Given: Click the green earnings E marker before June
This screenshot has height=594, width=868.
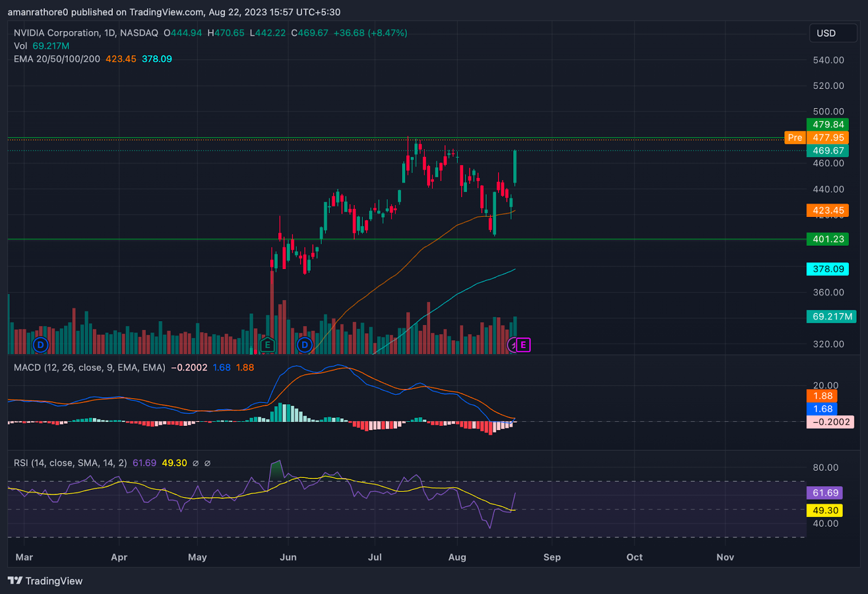Looking at the screenshot, I should (x=267, y=344).
